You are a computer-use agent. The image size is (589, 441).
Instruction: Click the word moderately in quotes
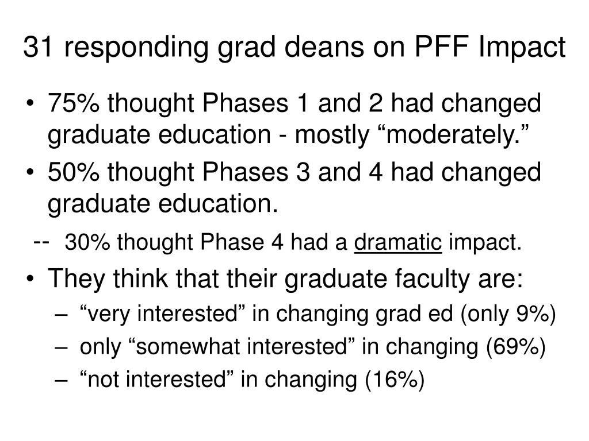click(x=453, y=135)
